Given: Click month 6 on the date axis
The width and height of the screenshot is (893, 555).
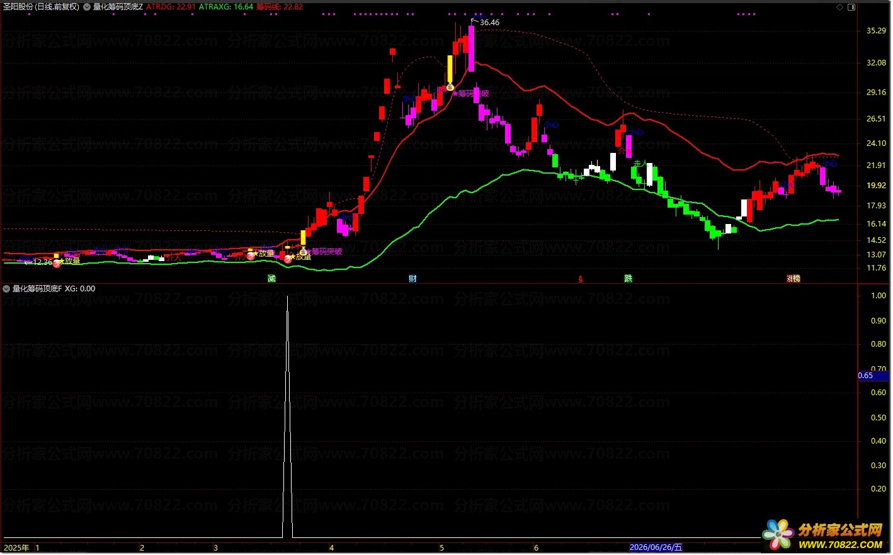Looking at the screenshot, I should click(x=536, y=548).
